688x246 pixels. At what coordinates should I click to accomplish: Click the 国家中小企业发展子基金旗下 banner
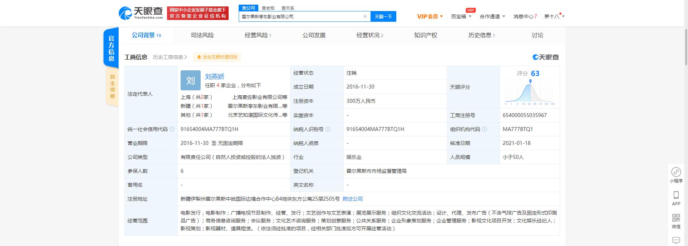pyautogui.click(x=198, y=13)
